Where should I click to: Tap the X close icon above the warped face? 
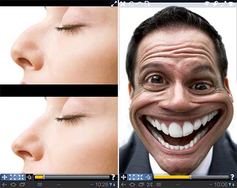click(x=122, y=4)
